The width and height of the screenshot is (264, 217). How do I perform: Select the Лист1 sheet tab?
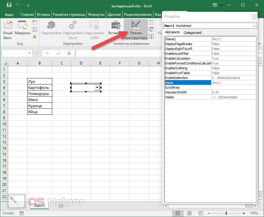(39, 206)
